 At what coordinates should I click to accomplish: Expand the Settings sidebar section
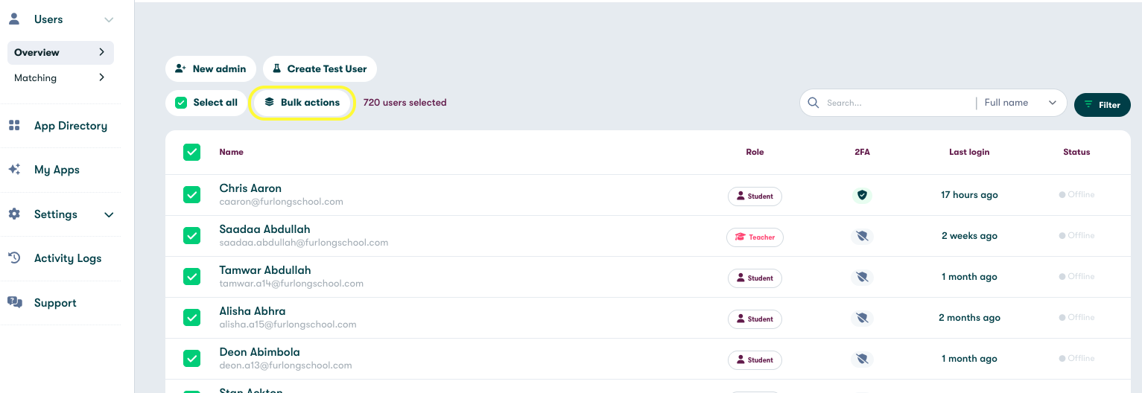coord(109,214)
